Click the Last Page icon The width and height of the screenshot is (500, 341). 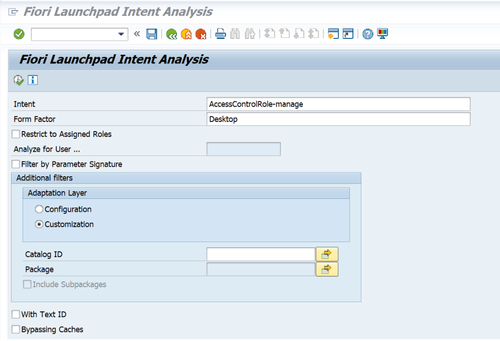click(314, 34)
